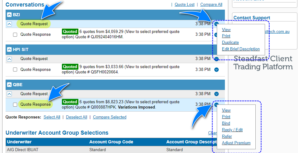Collapse the BZI Quote Request row
Image resolution: width=298 pixels, height=153 pixels.
coord(9,24)
